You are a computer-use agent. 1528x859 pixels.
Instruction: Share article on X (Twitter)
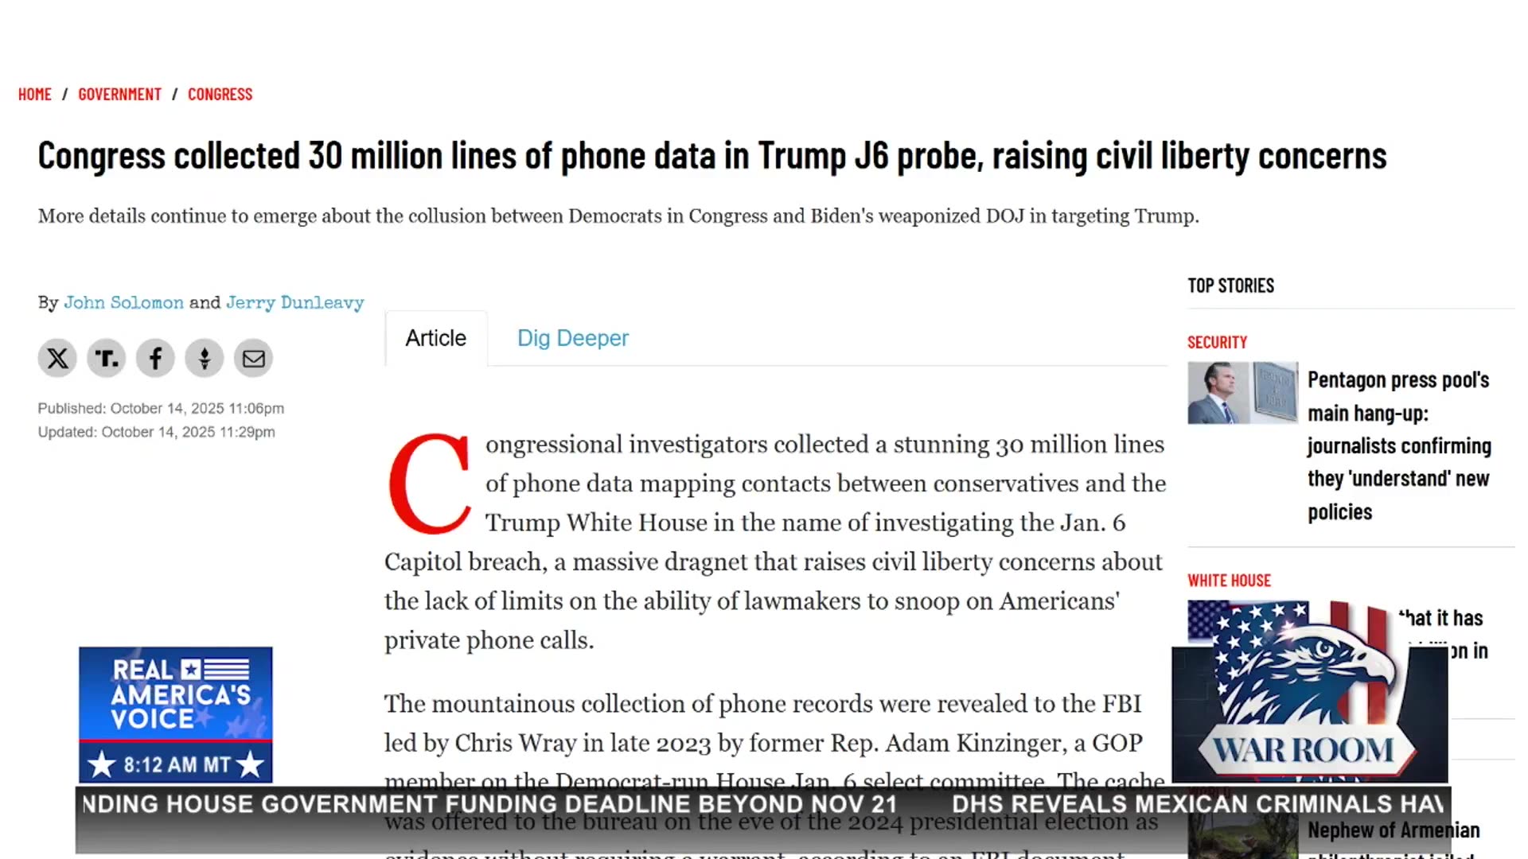pyautogui.click(x=57, y=359)
